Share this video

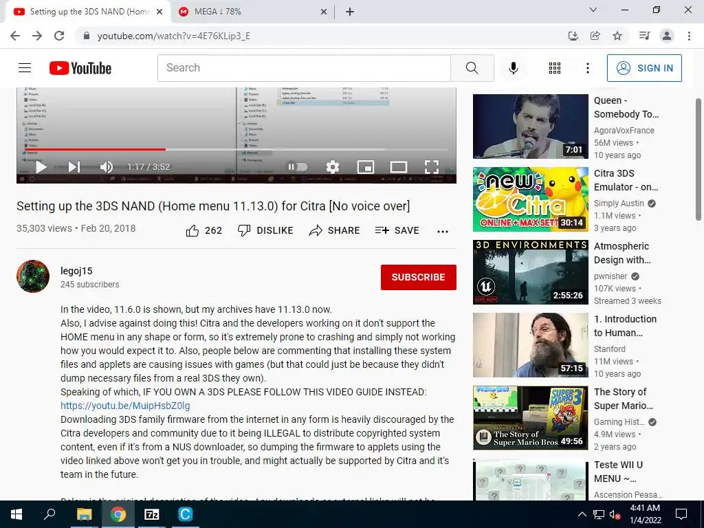tap(335, 230)
